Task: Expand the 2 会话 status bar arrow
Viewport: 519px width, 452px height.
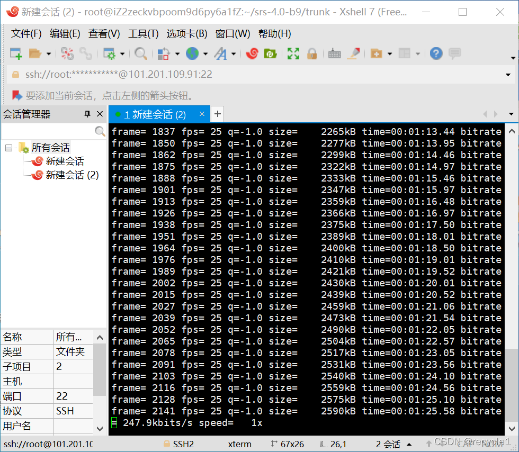Action: point(409,445)
